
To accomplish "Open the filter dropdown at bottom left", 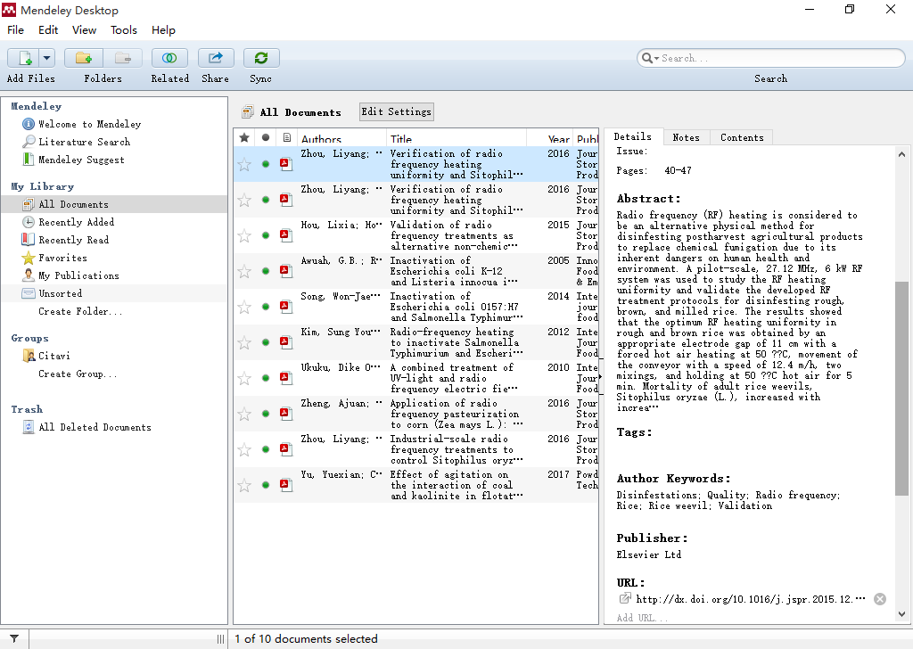I will (12, 638).
